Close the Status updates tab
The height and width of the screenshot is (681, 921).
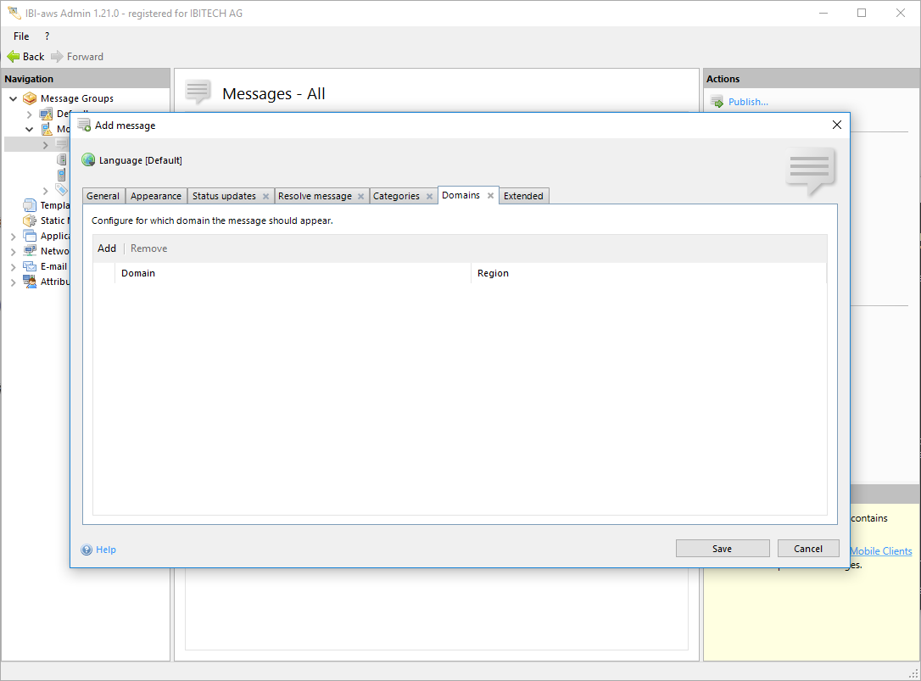[265, 196]
